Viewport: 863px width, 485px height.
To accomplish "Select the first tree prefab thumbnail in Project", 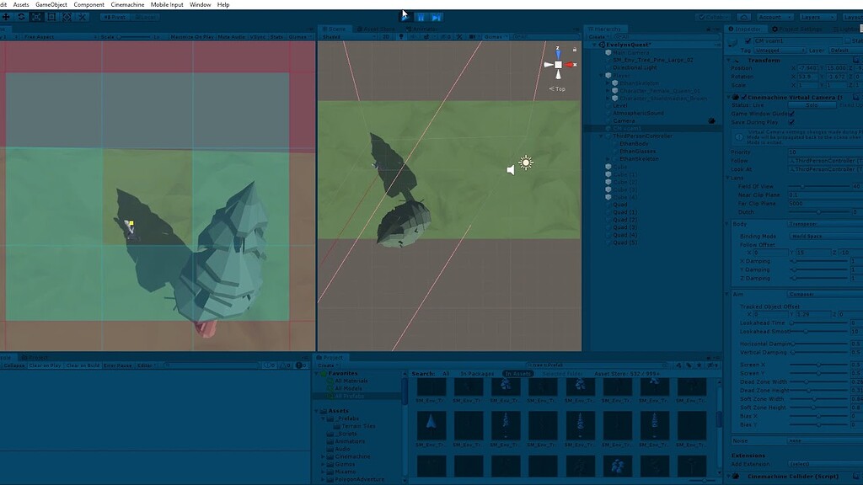I will click(431, 387).
